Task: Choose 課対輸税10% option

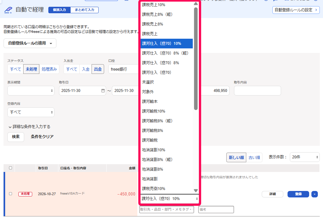Action: click(166, 111)
